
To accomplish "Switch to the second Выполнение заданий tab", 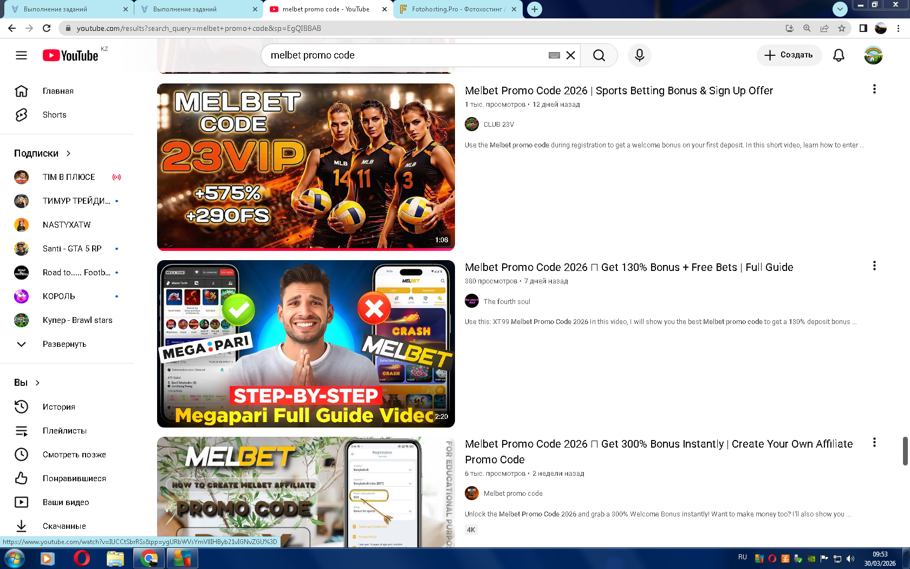I will 198,9.
